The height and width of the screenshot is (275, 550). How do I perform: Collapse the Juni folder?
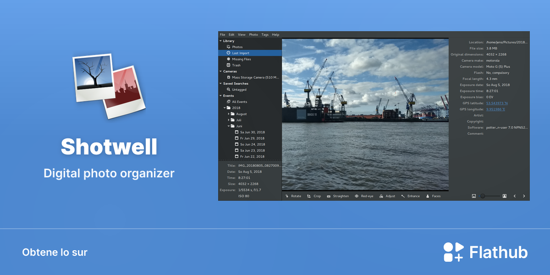pos(229,126)
